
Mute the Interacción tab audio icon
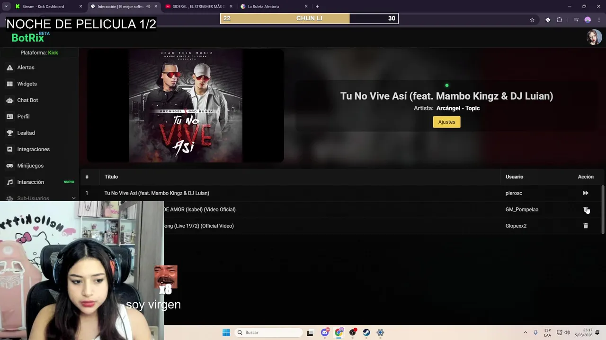tap(148, 7)
